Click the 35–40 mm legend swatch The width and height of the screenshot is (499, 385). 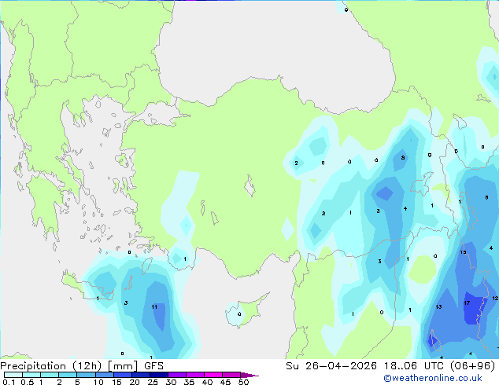click(x=194, y=375)
